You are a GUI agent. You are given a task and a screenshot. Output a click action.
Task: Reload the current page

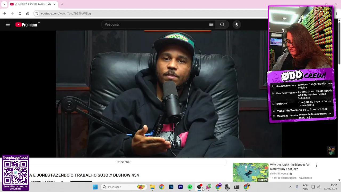click(20, 13)
